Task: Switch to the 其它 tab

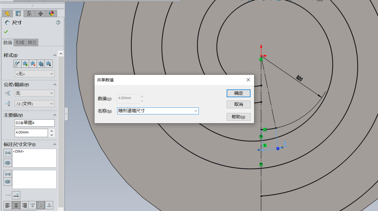Action: coord(32,43)
